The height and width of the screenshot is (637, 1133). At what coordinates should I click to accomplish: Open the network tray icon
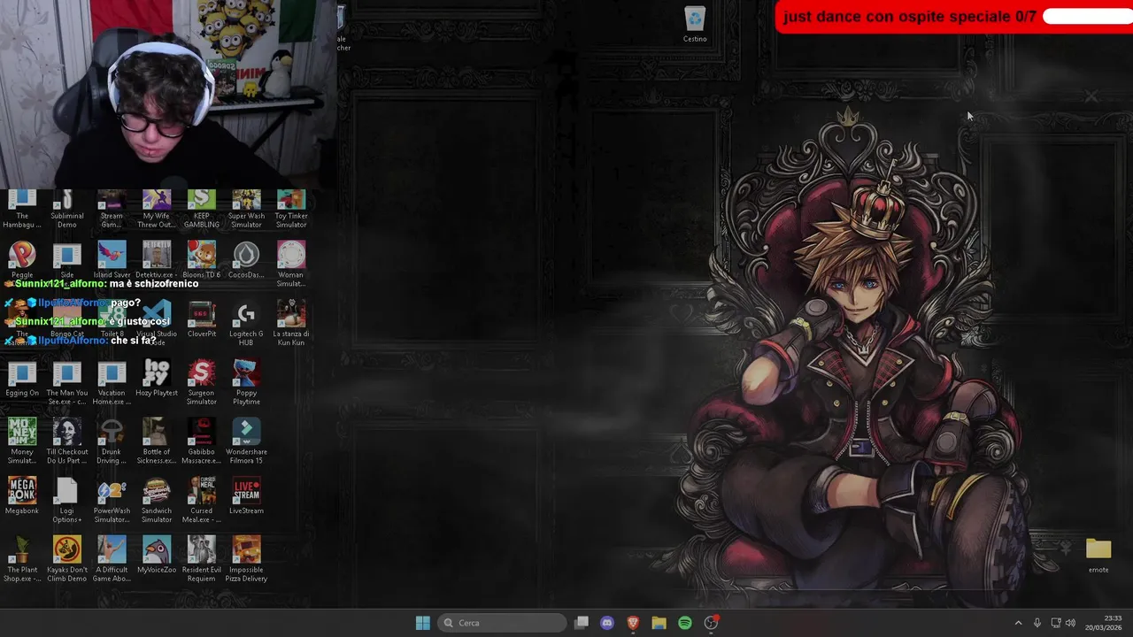[1055, 623]
